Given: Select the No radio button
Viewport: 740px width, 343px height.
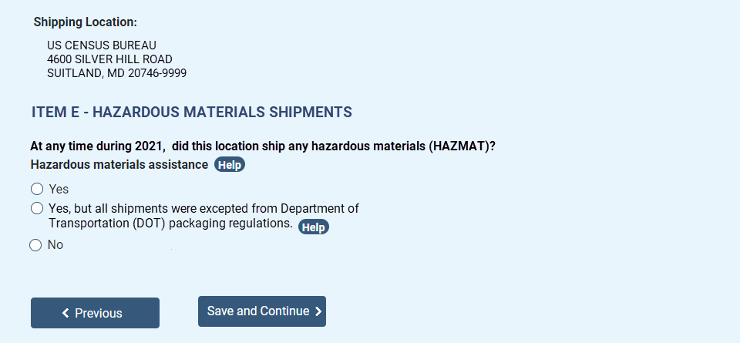Looking at the screenshot, I should 35,245.
